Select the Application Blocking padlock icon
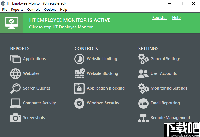The height and width of the screenshot is (137, 200). click(x=79, y=88)
